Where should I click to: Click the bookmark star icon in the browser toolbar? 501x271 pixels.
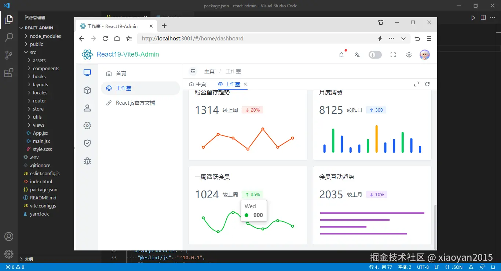point(129,39)
